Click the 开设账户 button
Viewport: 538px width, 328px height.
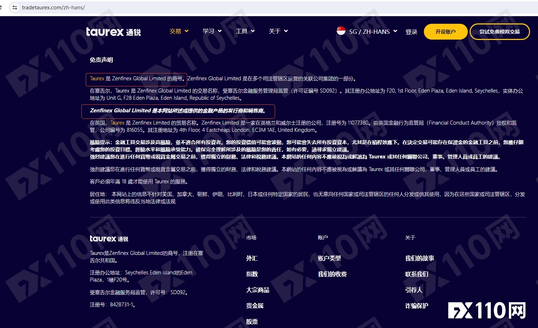coord(445,32)
